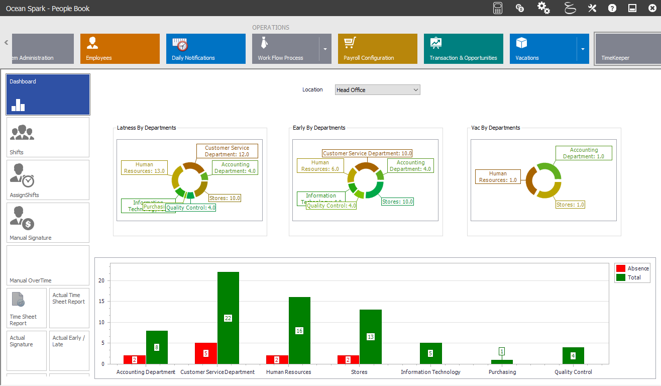The height and width of the screenshot is (386, 661).
Task: Click the green Total legend swatch
Action: click(620, 277)
